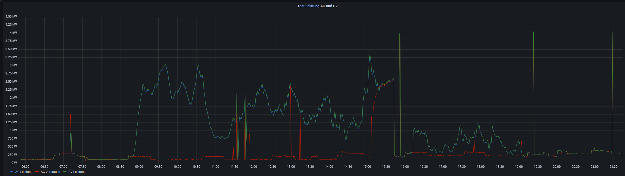The image size is (625, 176).
Task: Click the 4.50 kW y-axis label
Action: point(11,17)
